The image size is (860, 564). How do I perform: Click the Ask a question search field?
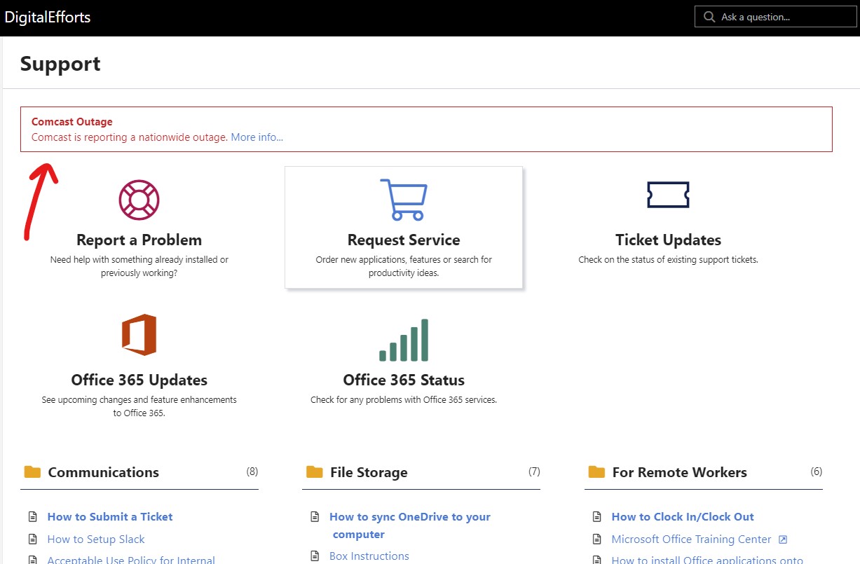pos(776,17)
